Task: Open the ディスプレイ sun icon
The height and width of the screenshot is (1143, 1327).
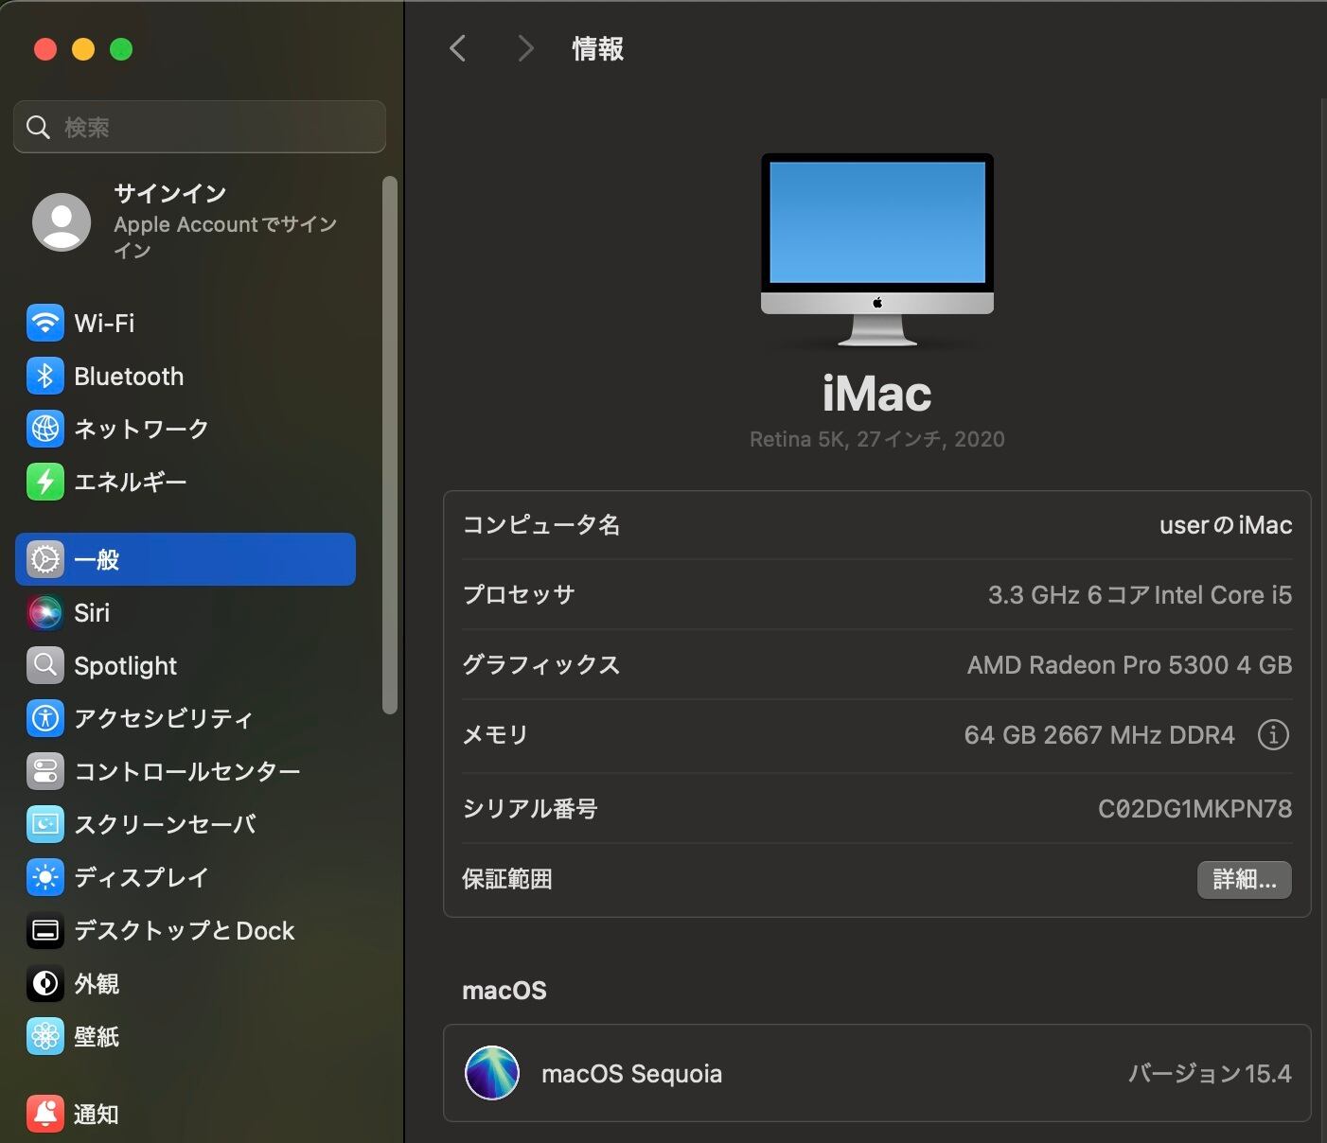Action: (x=45, y=877)
